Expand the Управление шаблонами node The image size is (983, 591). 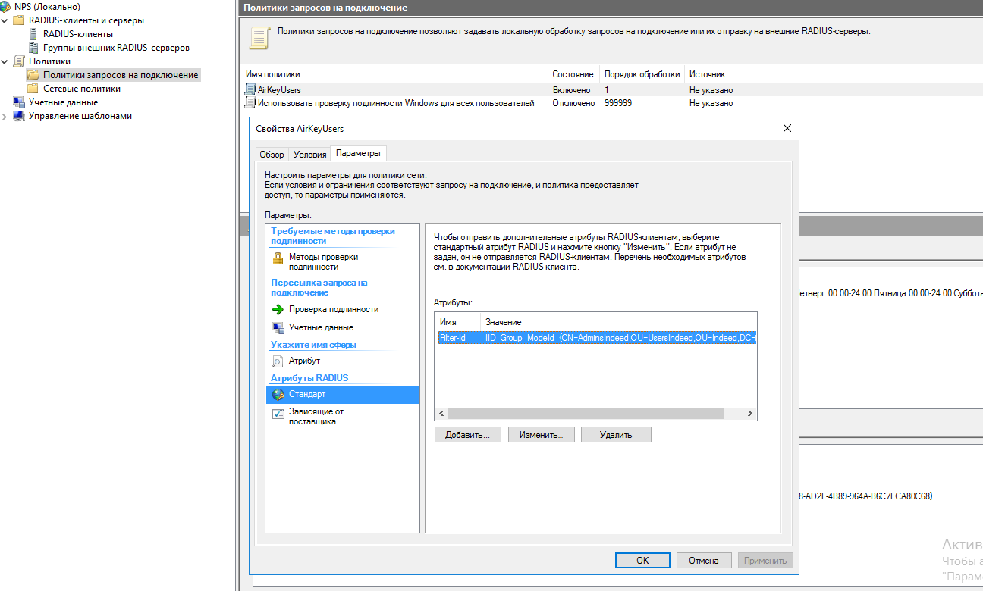(x=5, y=117)
